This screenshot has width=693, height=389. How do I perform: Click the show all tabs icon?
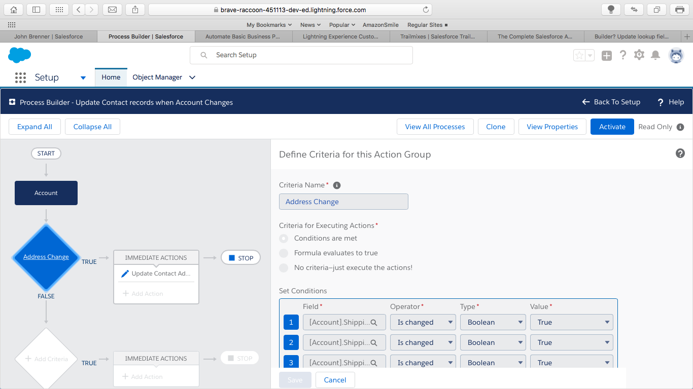point(657,10)
